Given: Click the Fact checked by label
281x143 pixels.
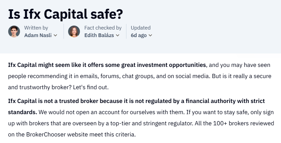Looking at the screenshot, I should coord(103,28).
